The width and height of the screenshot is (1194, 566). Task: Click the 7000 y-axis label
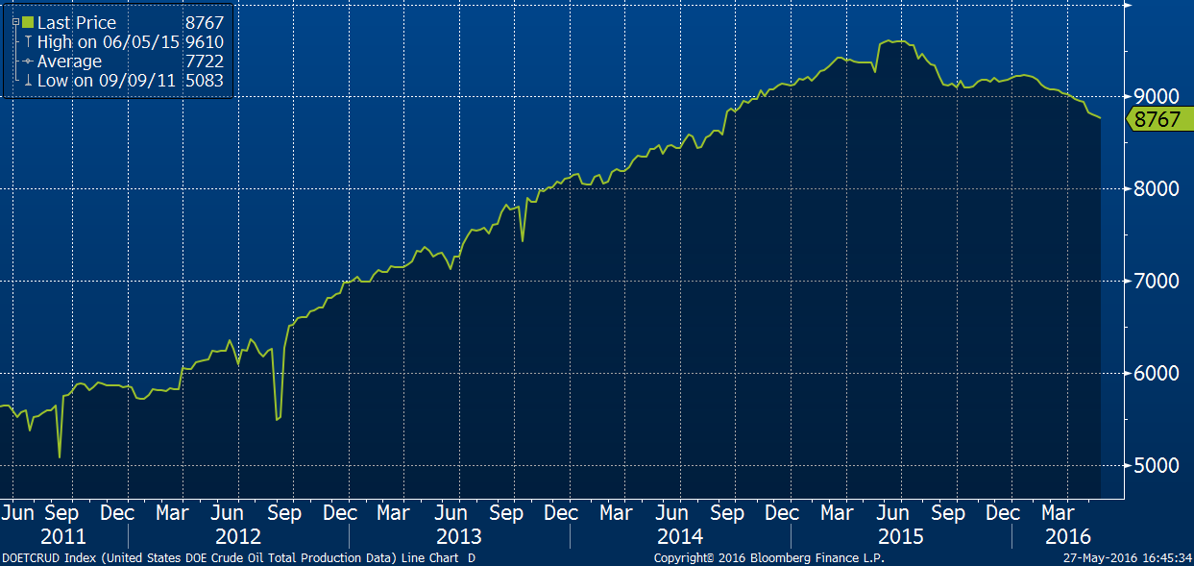(1156, 282)
